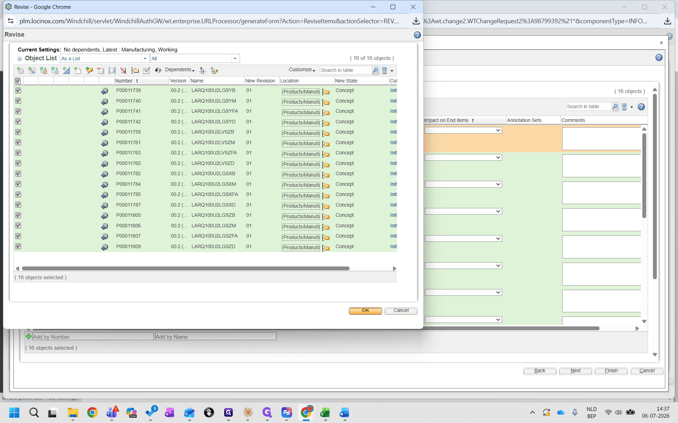
Task: Click the edit attributes pencil-form icon in toolbar
Action: coord(147,70)
